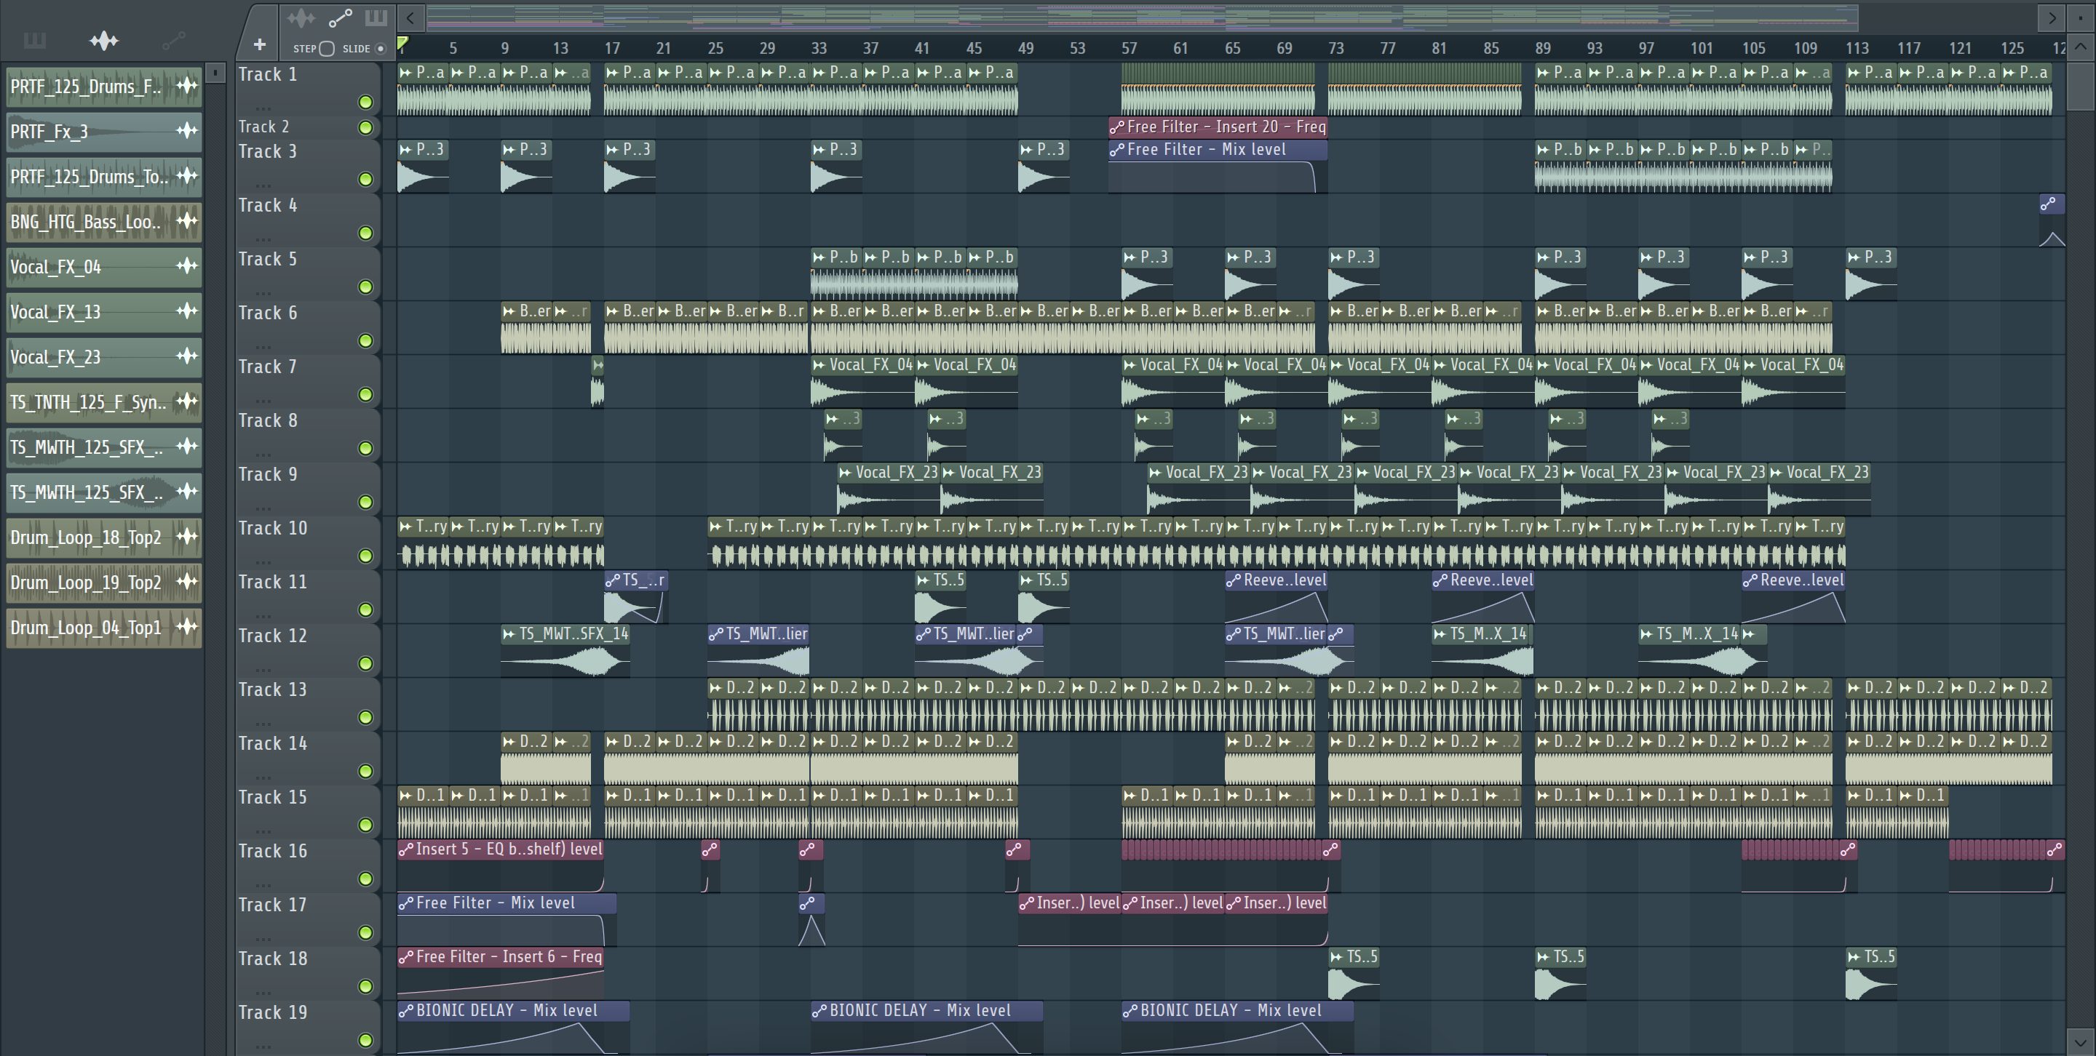Screen dimensions: 2096x1056
Task: Open clip menu icon of TS_MWT..SFX_14 clip
Action: [x=509, y=634]
